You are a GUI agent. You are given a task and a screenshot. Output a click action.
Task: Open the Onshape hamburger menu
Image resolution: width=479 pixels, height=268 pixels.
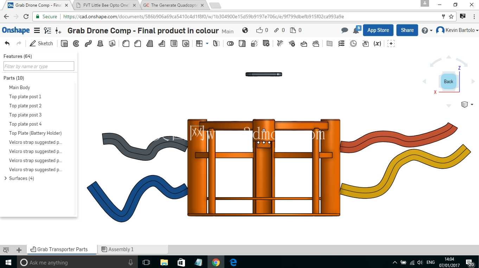37,31
